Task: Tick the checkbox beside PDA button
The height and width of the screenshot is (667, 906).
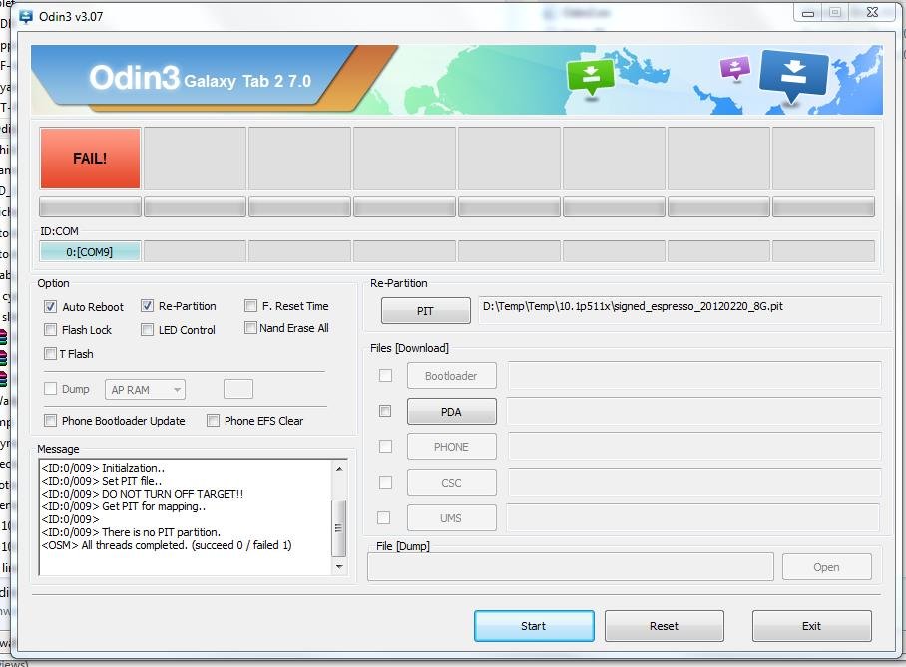Action: click(385, 411)
